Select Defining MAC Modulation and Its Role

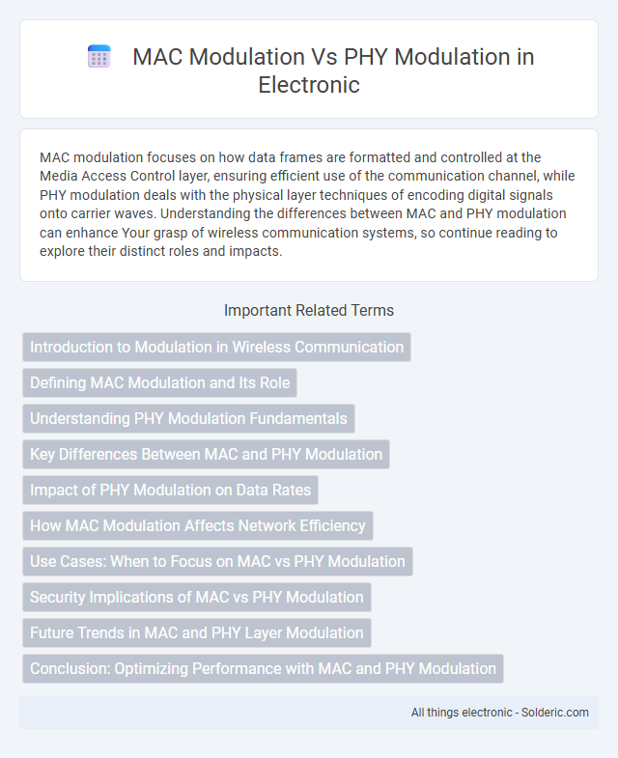pyautogui.click(x=159, y=383)
